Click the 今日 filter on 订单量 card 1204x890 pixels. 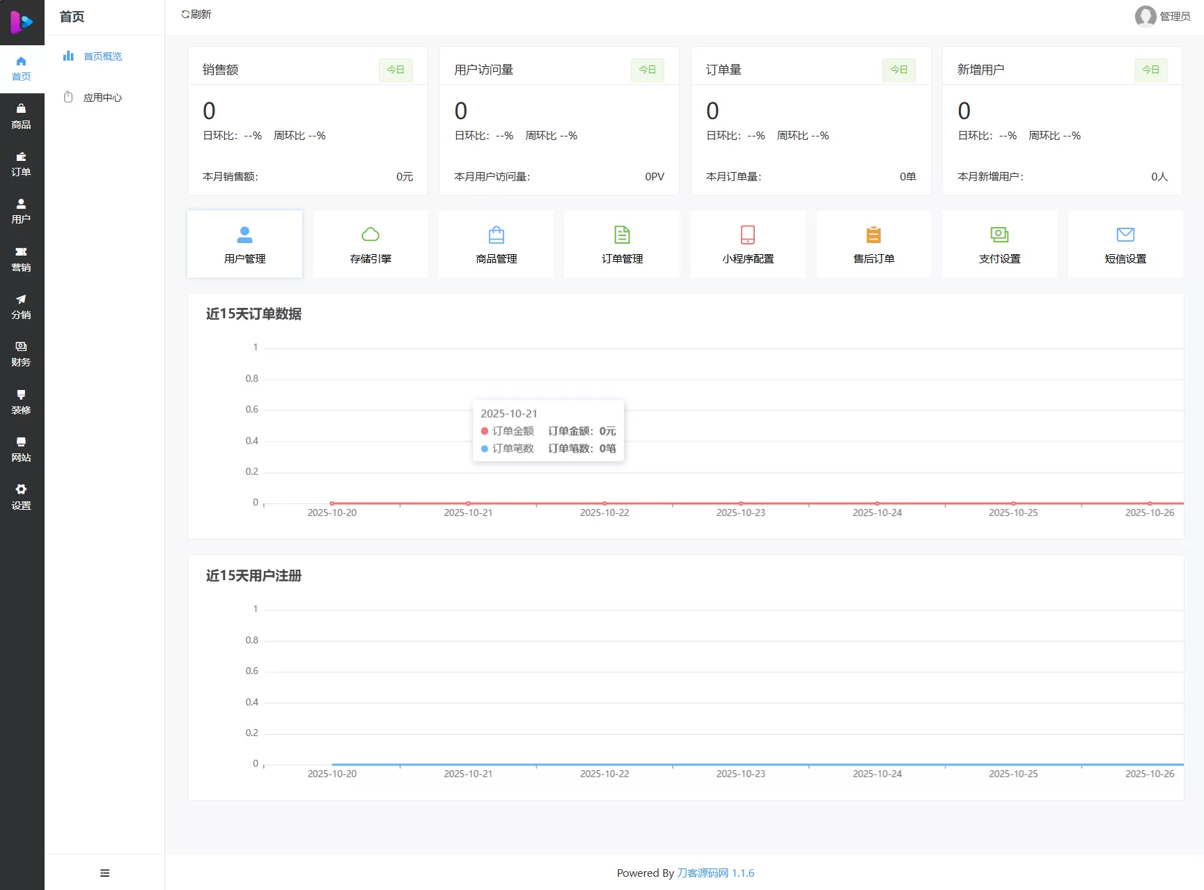point(899,70)
